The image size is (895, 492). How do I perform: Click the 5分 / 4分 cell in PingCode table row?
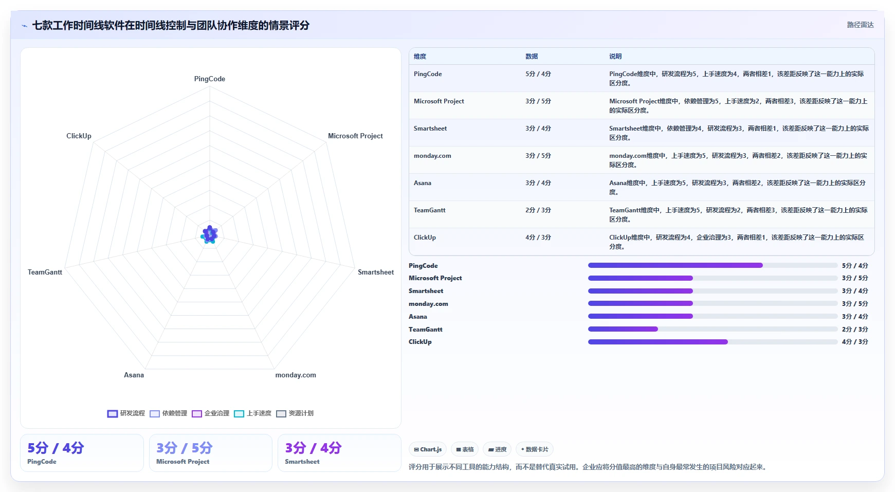538,74
